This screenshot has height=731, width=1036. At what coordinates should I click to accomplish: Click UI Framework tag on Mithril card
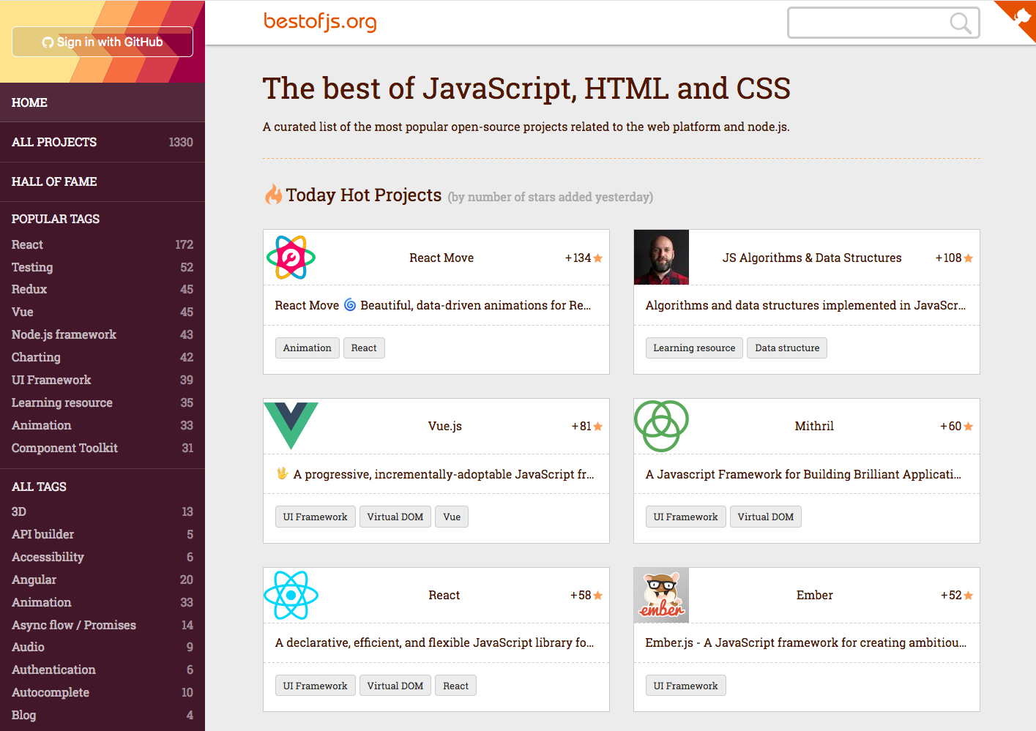686,517
